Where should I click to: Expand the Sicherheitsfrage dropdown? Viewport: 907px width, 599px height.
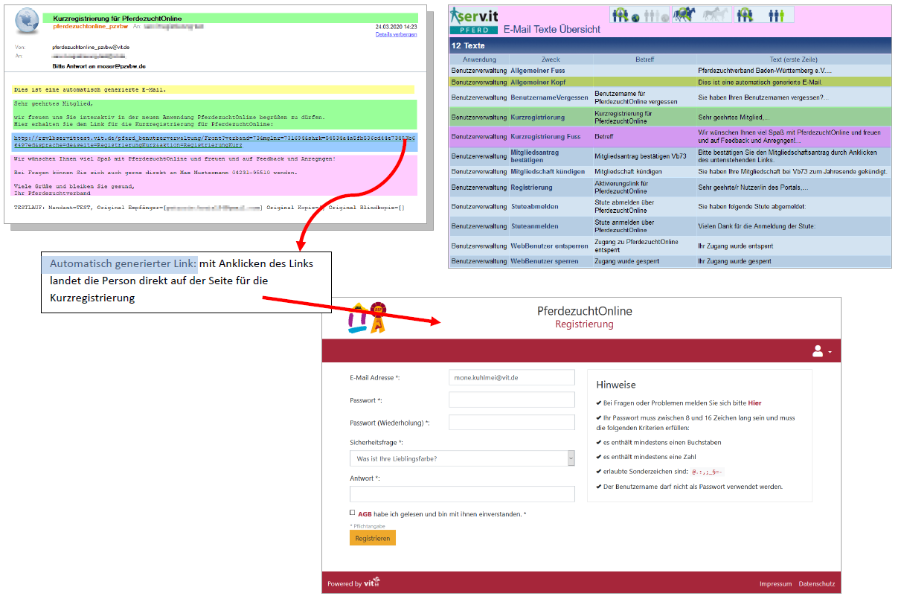click(462, 458)
